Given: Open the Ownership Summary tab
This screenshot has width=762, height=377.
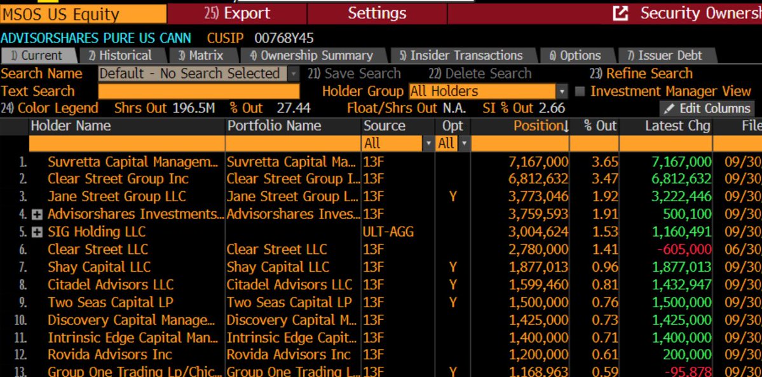Looking at the screenshot, I should [x=311, y=56].
